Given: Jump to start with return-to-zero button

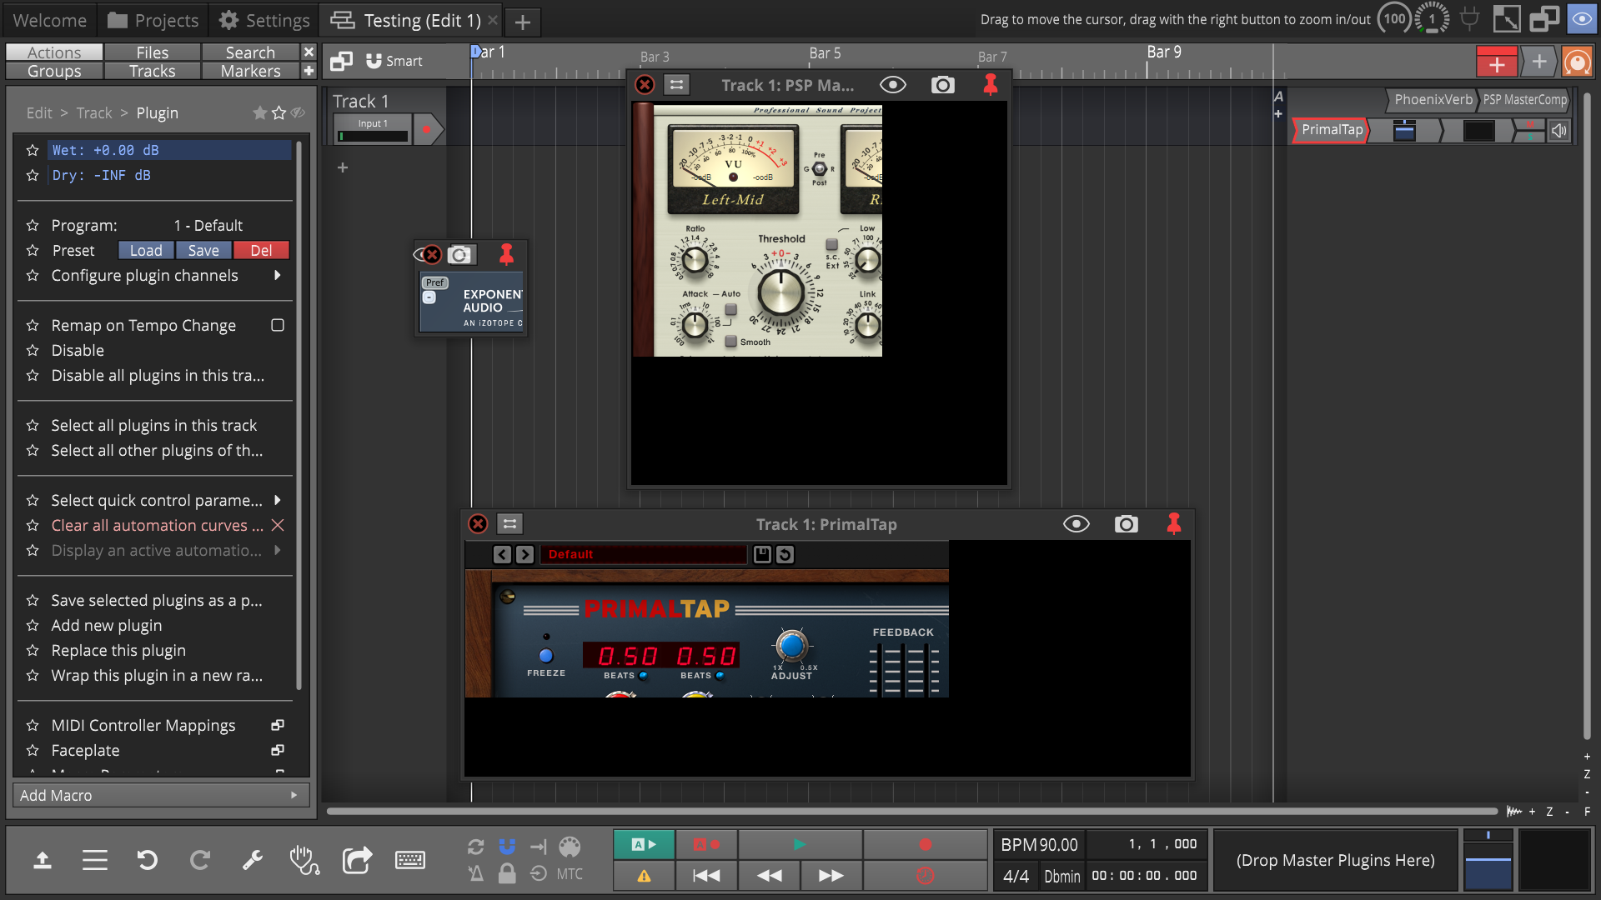Looking at the screenshot, I should pyautogui.click(x=706, y=876).
